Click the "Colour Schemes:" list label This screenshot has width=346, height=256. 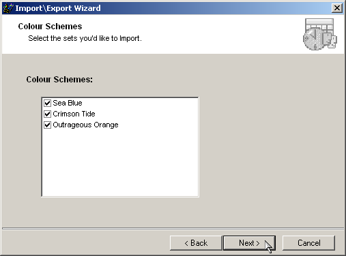(59, 80)
